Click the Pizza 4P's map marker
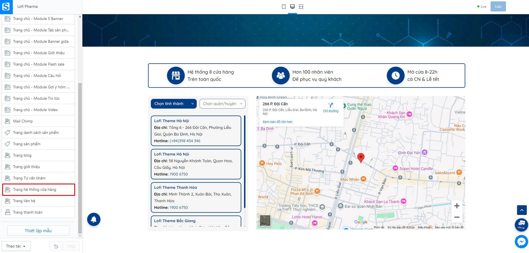Screen dimensions: 529x253 pos(317,191)
